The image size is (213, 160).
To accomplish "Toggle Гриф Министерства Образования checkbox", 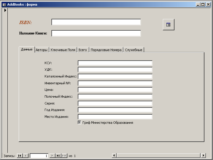I will pyautogui.click(x=80, y=122).
